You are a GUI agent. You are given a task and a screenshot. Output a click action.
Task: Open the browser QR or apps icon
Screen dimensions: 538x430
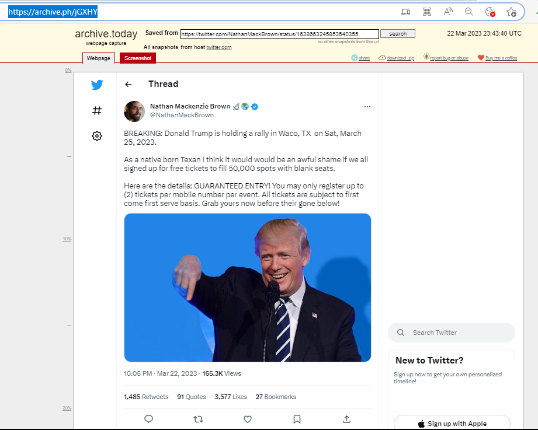427,12
